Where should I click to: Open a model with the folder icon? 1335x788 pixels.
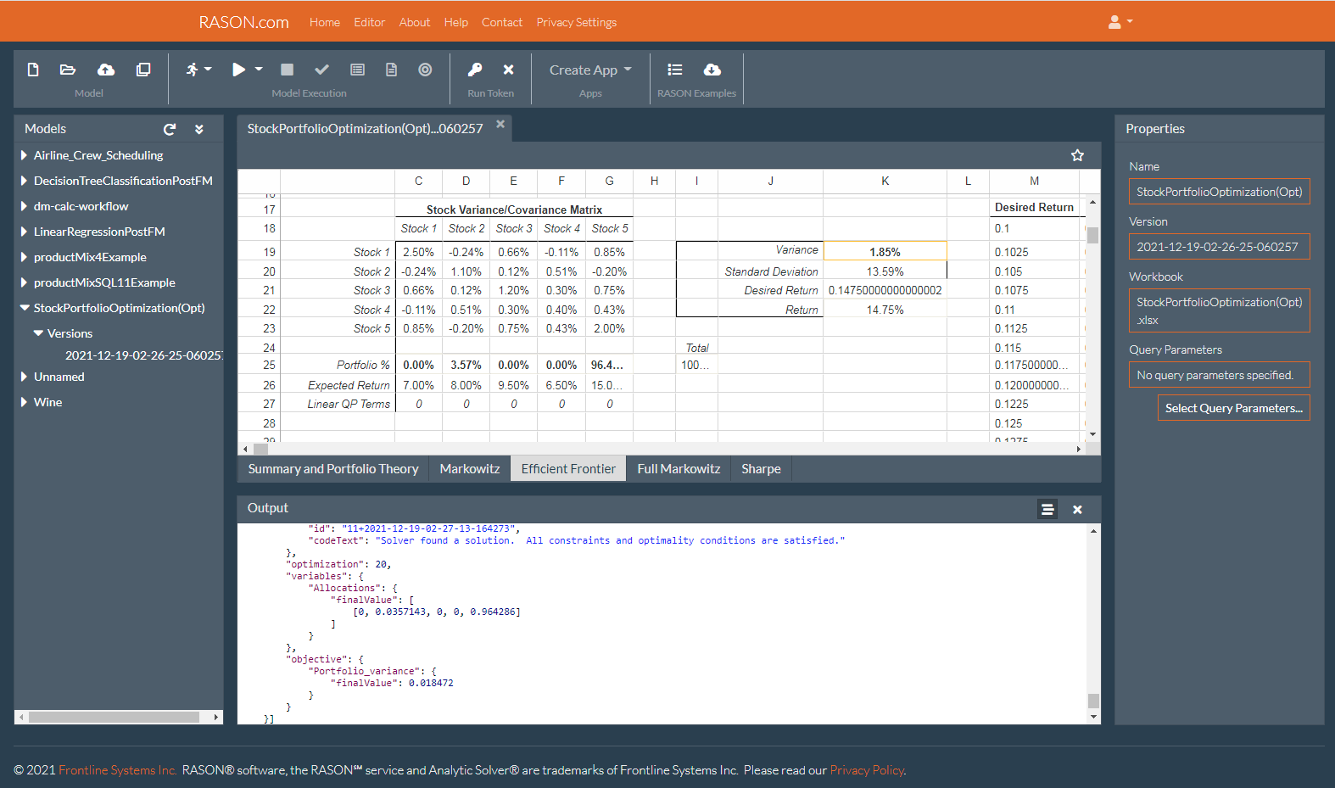tap(68, 70)
